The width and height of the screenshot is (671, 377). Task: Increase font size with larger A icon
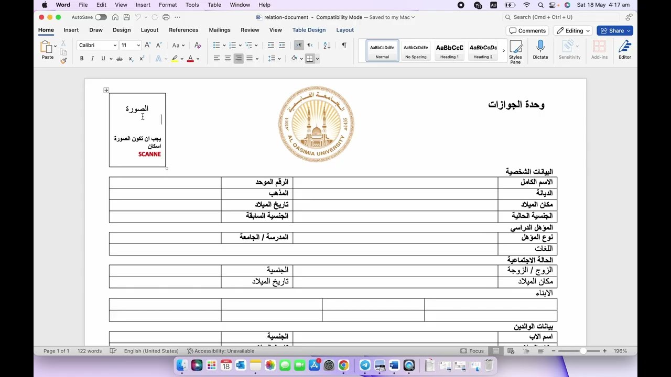point(148,45)
